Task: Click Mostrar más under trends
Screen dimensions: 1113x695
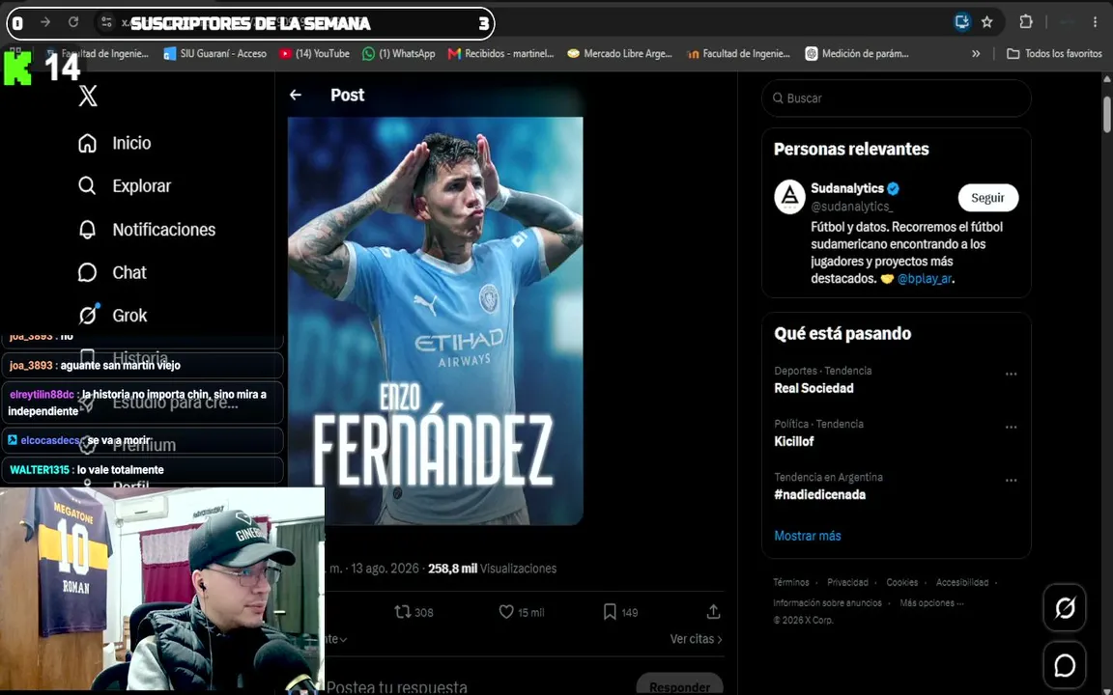Action: point(807,536)
